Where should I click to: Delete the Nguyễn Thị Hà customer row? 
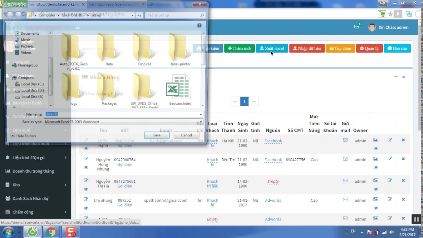403,181
